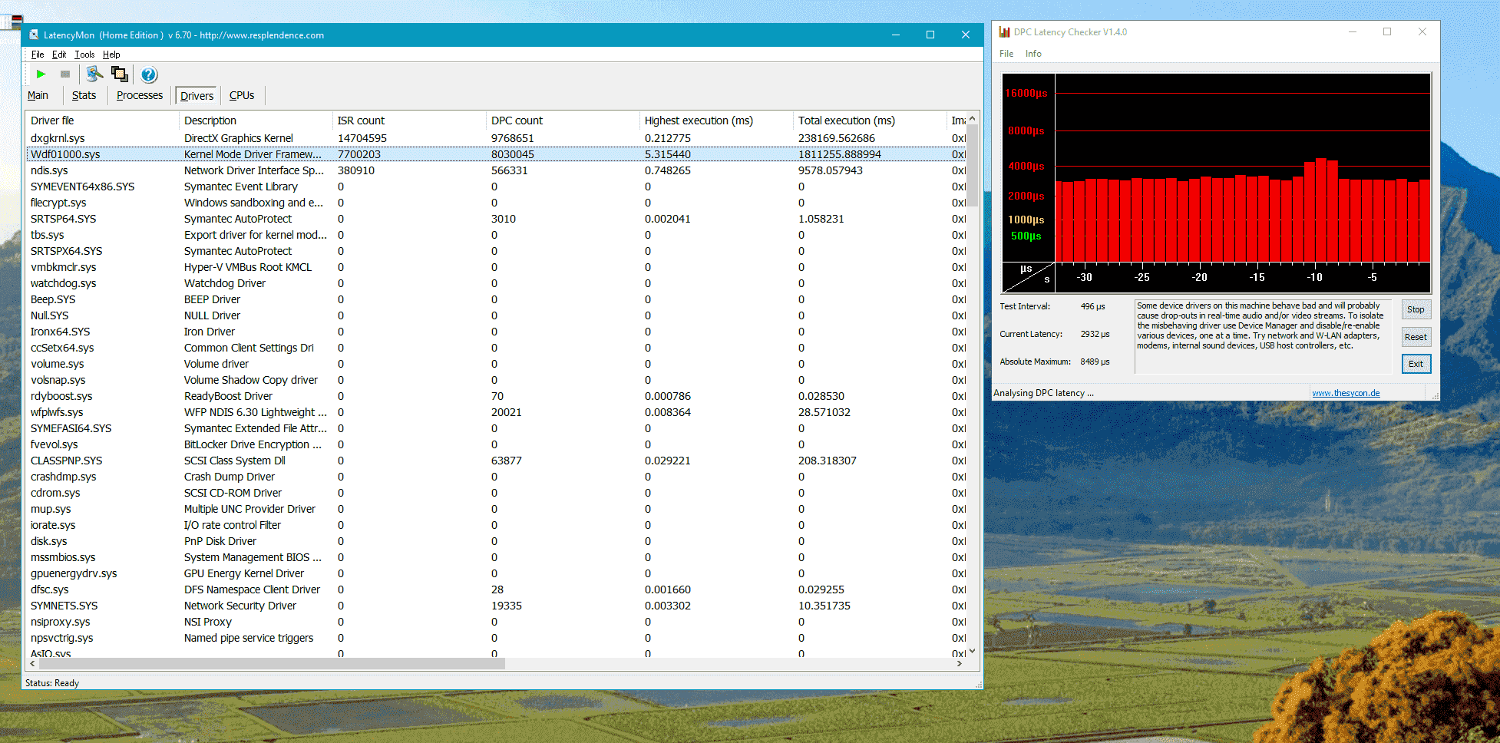
Task: Select the wfplwfs.sys row
Action: click(x=496, y=412)
